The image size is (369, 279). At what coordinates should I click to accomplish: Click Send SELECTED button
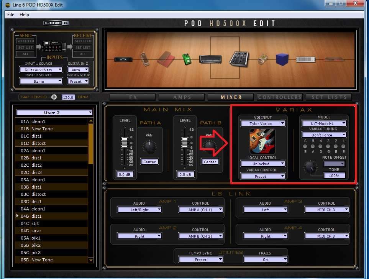[x=25, y=41]
